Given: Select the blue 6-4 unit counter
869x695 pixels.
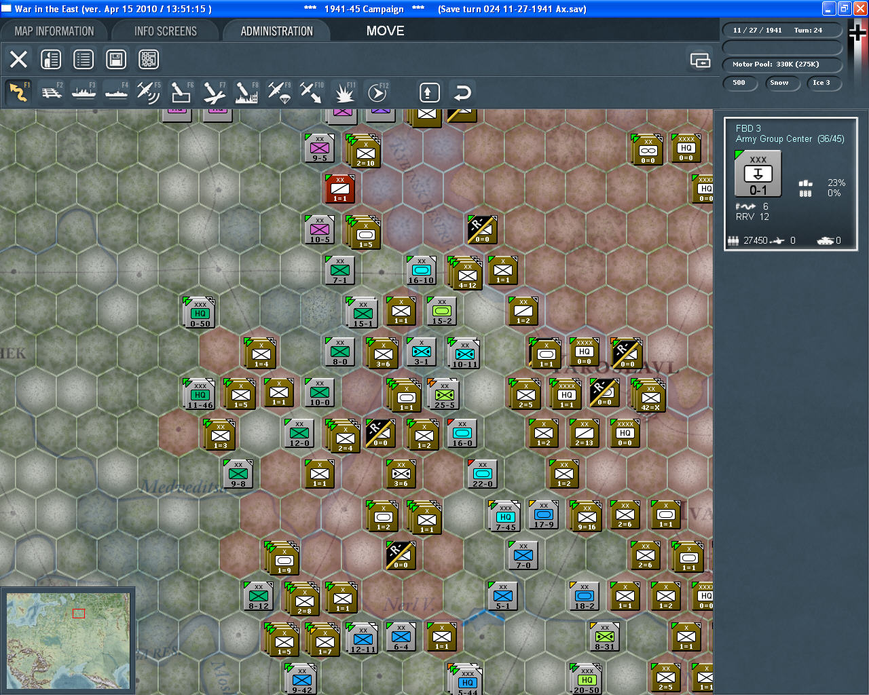Looking at the screenshot, I should pos(401,637).
